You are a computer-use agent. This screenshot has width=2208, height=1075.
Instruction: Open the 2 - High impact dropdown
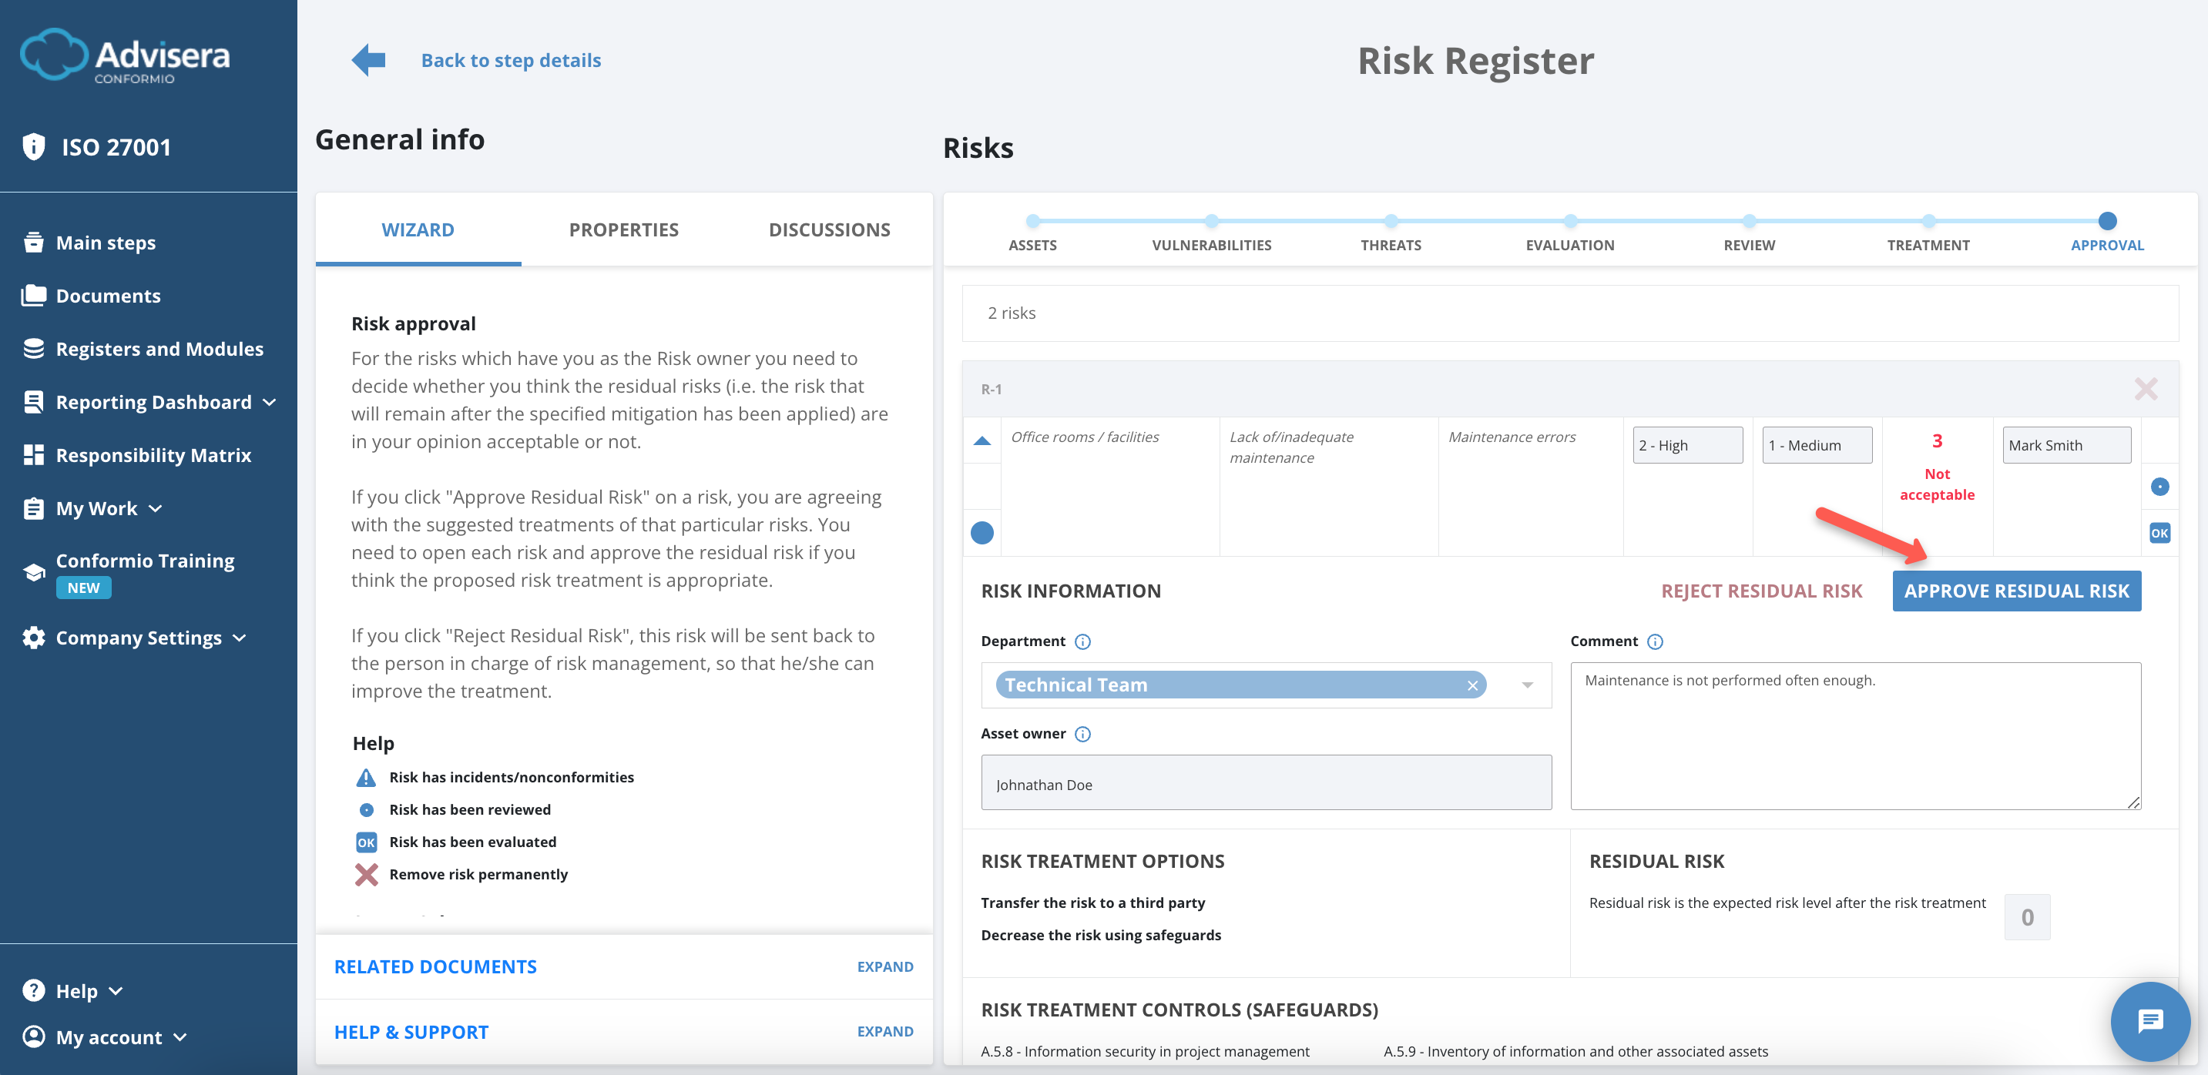1687,444
